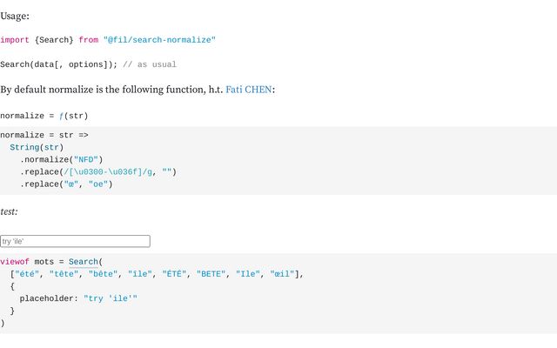This screenshot has height=348, width=557.
Task: Click the pink import keyword
Action: click(x=15, y=40)
